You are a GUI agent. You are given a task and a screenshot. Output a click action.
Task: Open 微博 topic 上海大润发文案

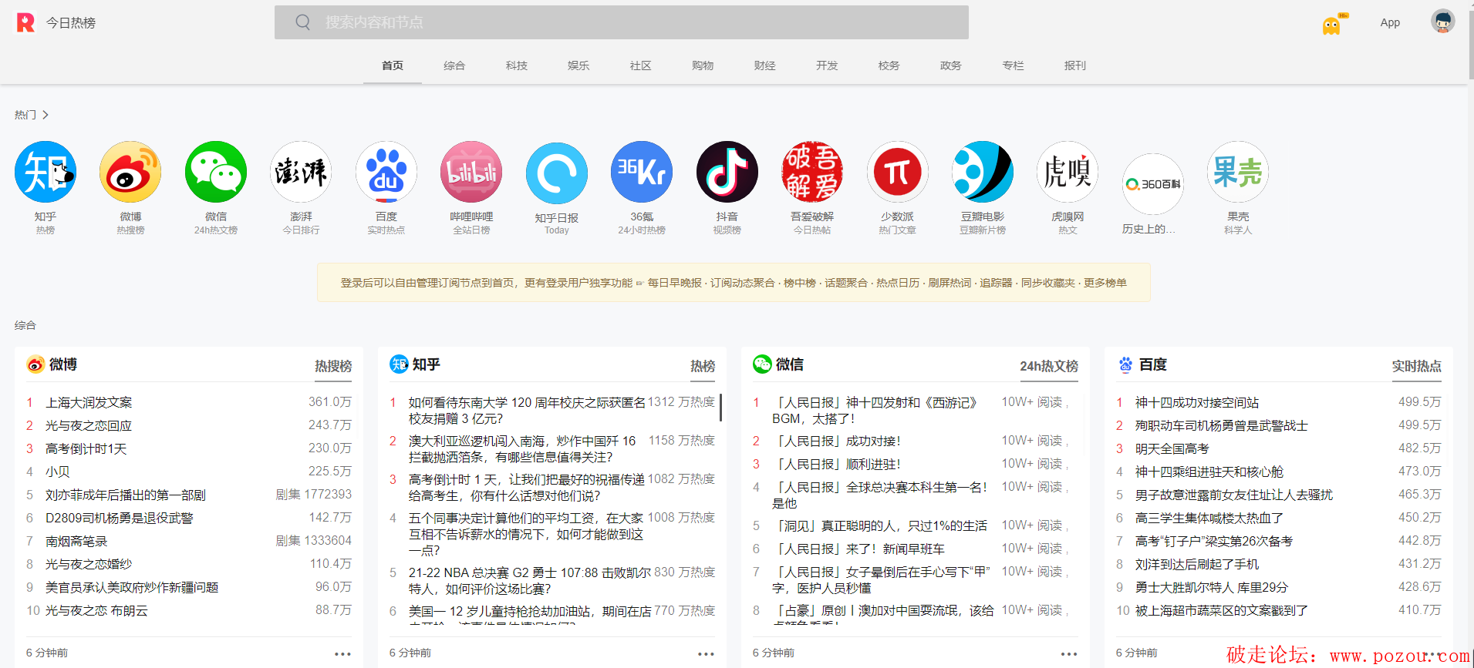click(x=89, y=402)
